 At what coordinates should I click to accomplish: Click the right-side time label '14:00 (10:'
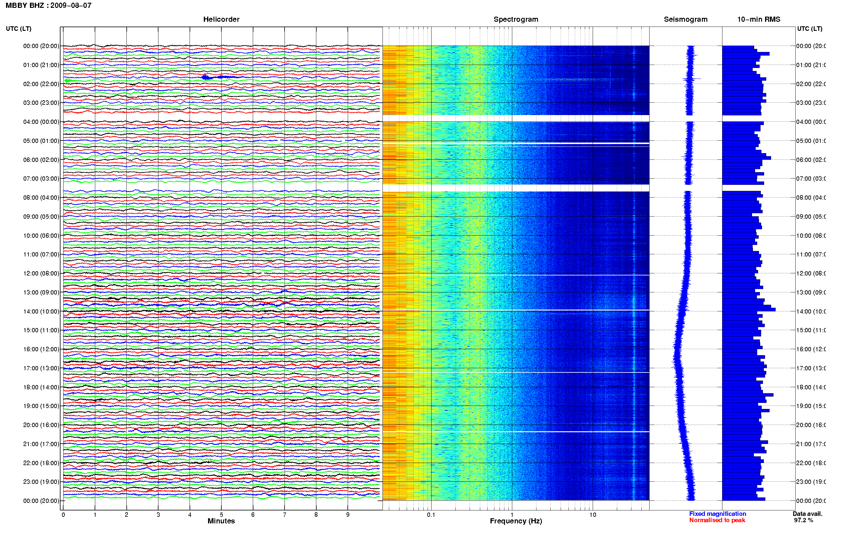[811, 311]
